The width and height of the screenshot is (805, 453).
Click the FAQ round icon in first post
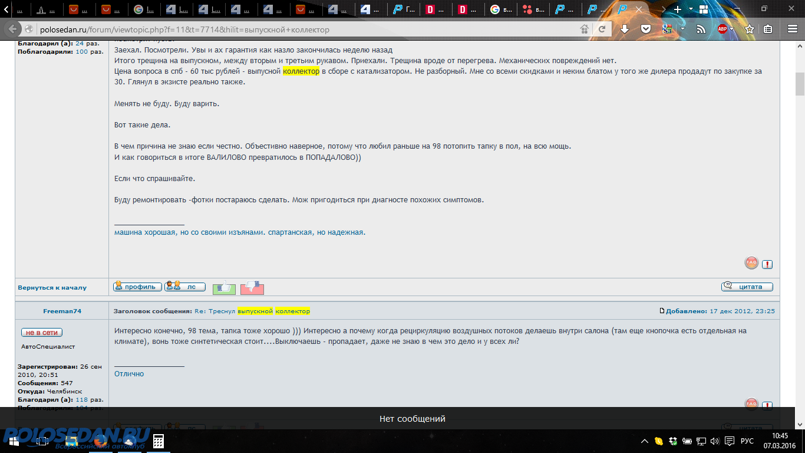point(751,263)
